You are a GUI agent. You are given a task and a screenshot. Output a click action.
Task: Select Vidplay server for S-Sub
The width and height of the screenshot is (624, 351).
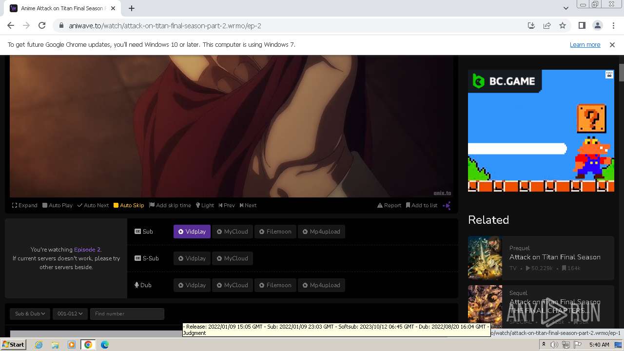192,258
